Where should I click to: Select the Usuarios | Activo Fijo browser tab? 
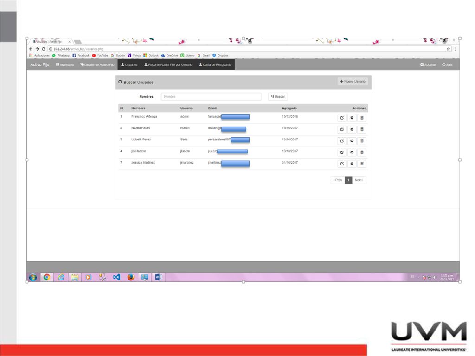(x=50, y=41)
